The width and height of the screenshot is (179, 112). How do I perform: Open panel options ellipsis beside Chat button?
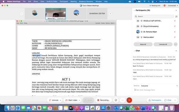(175, 100)
